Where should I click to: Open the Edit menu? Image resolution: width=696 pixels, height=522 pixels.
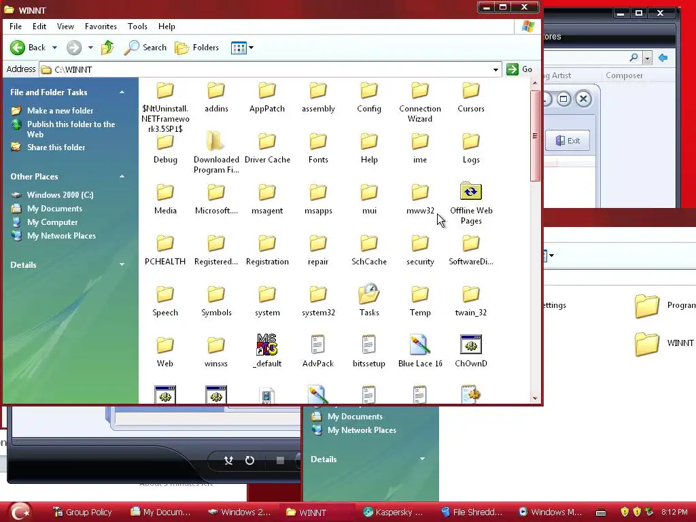click(x=39, y=27)
